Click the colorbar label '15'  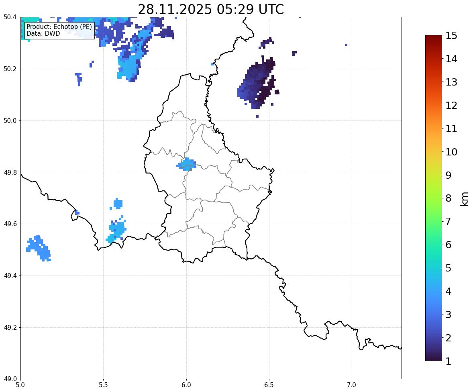(x=452, y=36)
